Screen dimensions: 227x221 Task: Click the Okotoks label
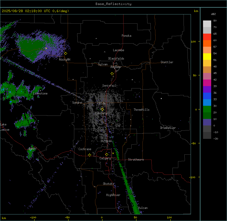click(108, 184)
